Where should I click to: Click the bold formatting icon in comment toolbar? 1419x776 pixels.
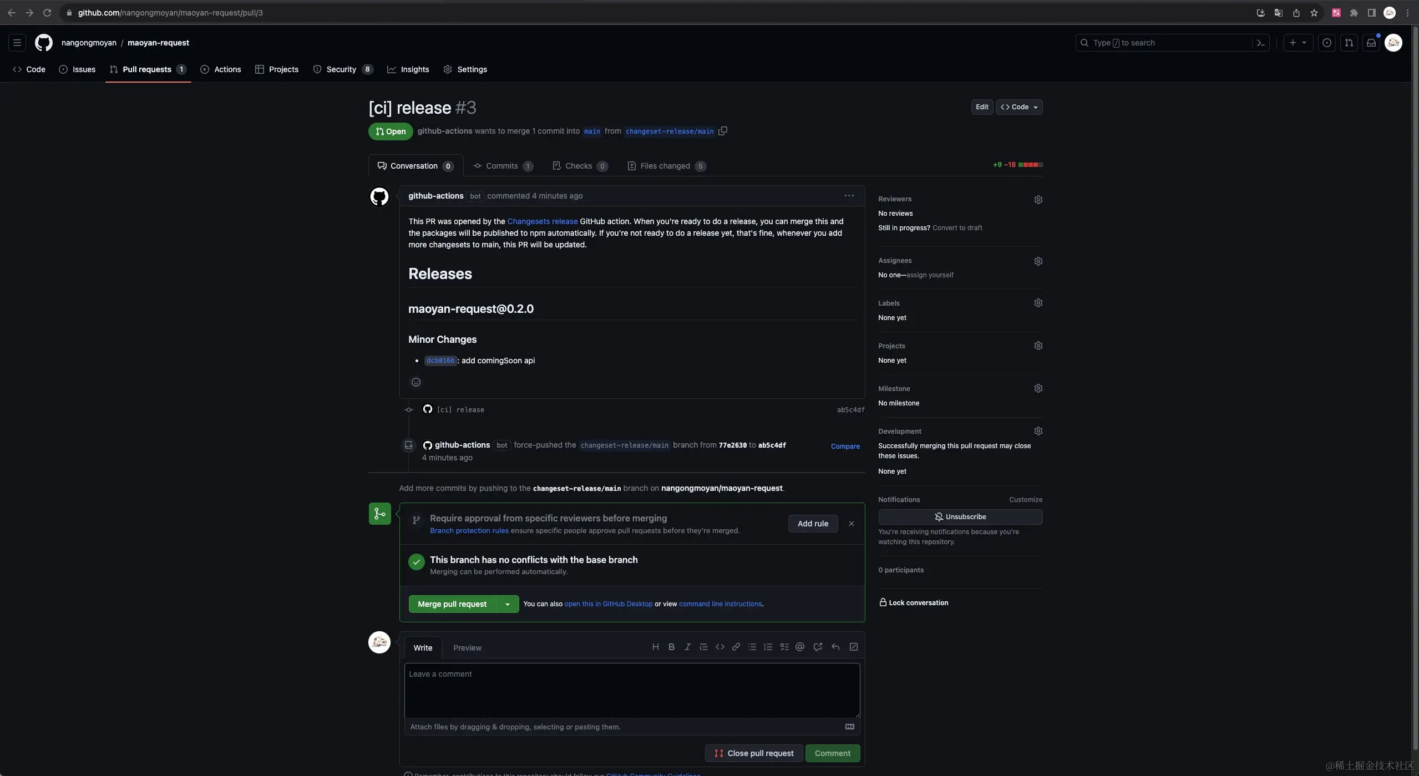[671, 647]
